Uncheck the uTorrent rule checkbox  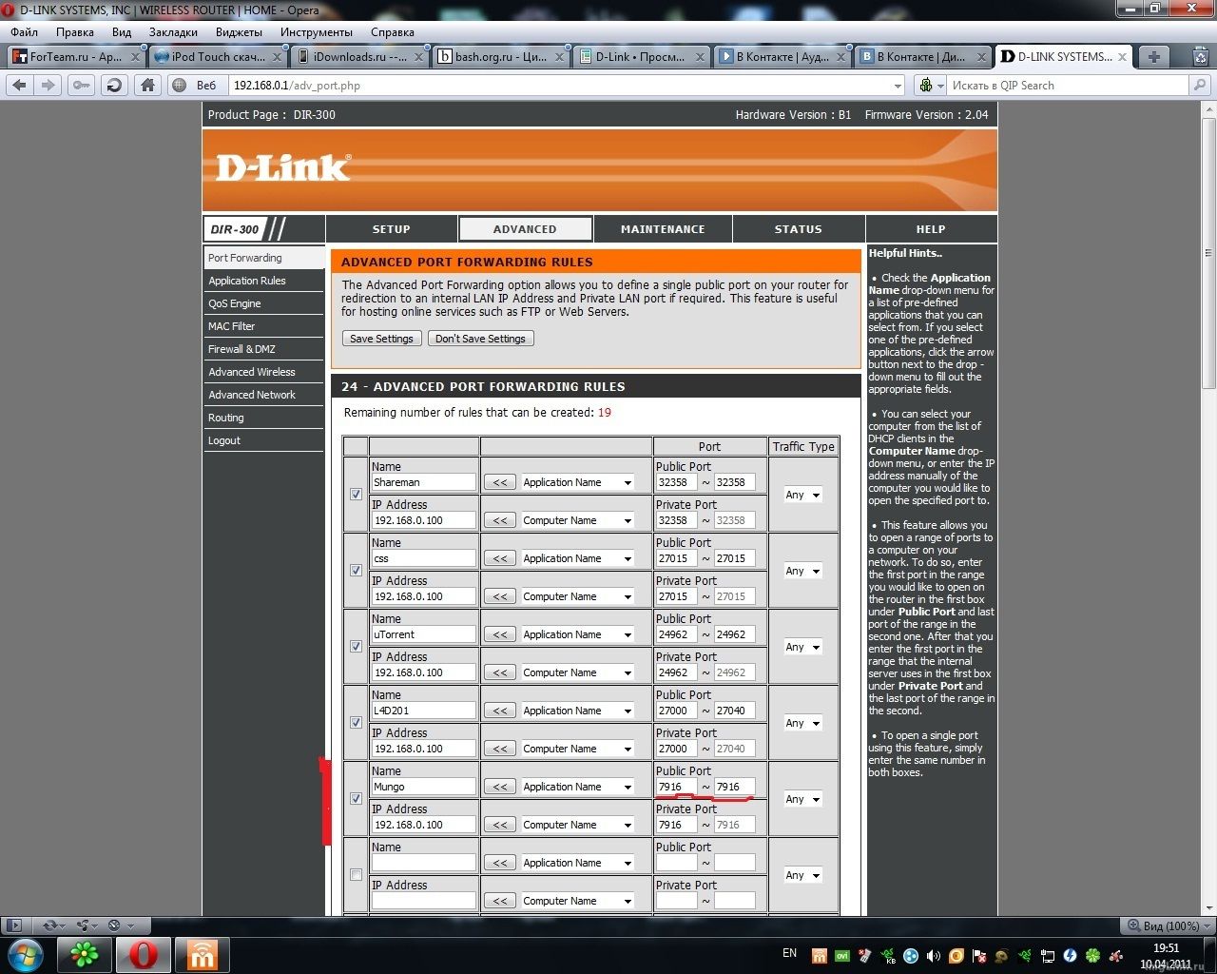pyautogui.click(x=356, y=647)
